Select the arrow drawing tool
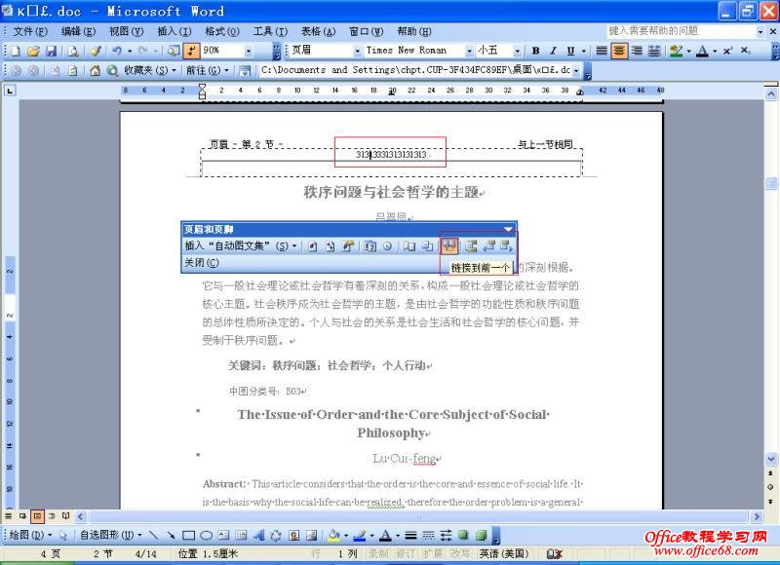The width and height of the screenshot is (780, 565). pyautogui.click(x=171, y=535)
